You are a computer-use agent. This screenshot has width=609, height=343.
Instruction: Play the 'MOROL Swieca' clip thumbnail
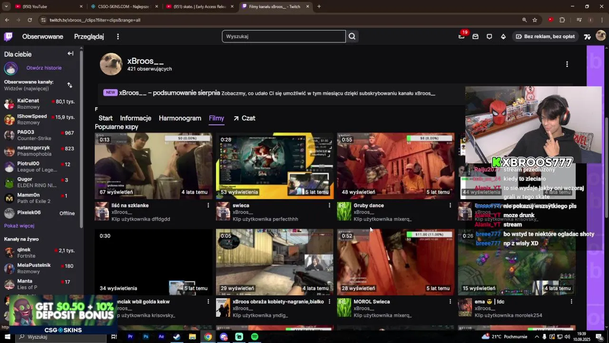[395, 262]
